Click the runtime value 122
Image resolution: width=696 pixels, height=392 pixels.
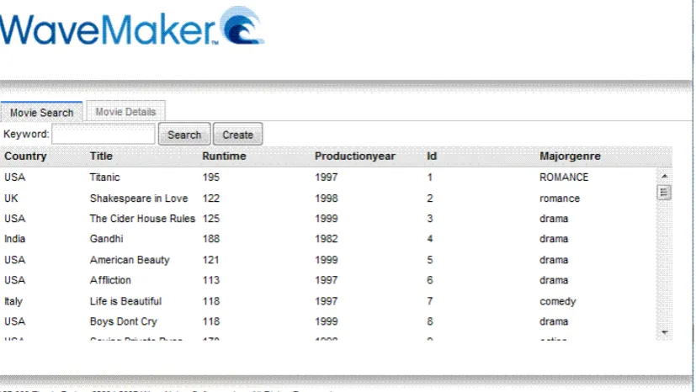click(211, 199)
